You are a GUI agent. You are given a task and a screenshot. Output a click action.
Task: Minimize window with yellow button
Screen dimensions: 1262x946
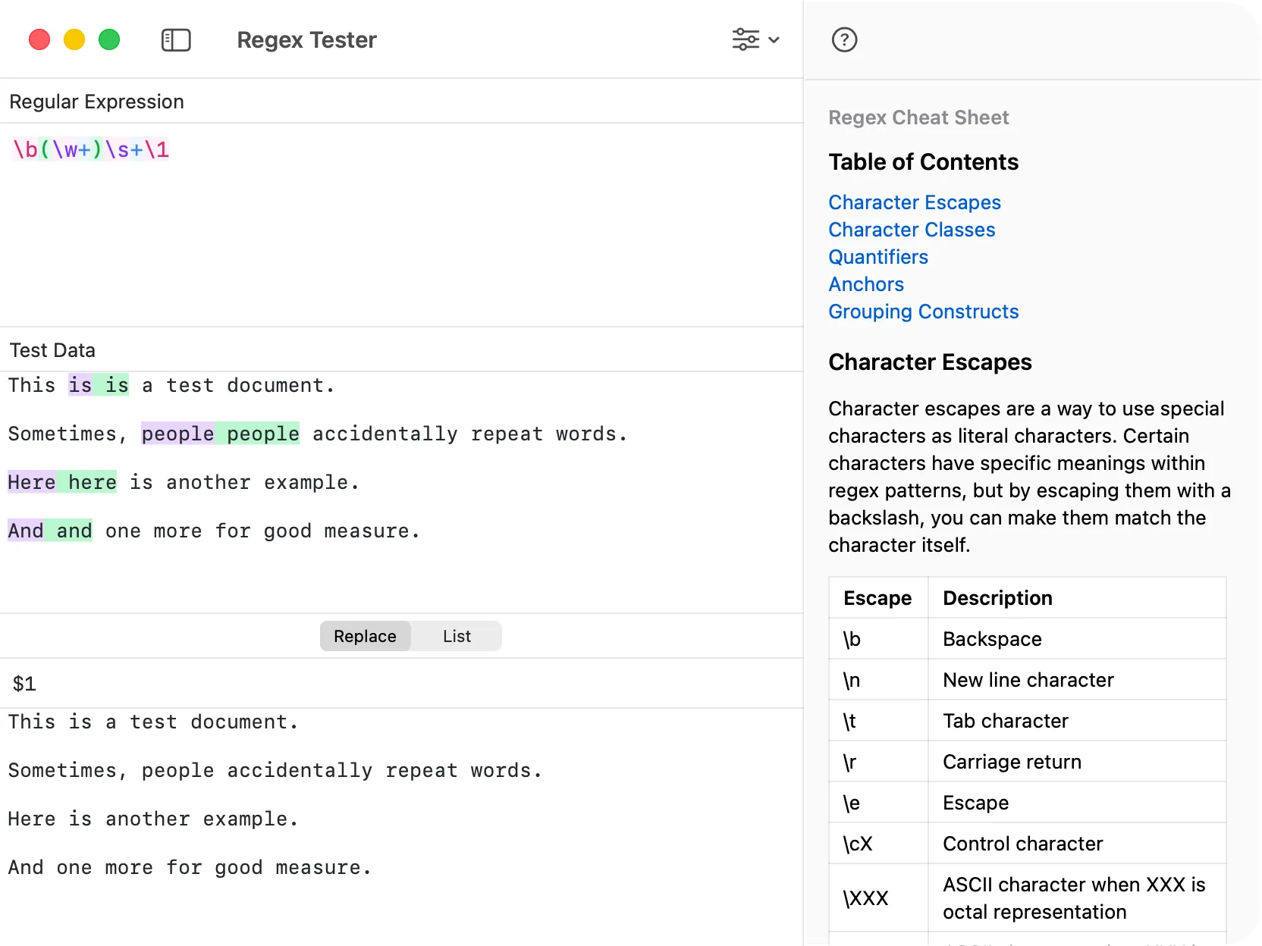(74, 39)
